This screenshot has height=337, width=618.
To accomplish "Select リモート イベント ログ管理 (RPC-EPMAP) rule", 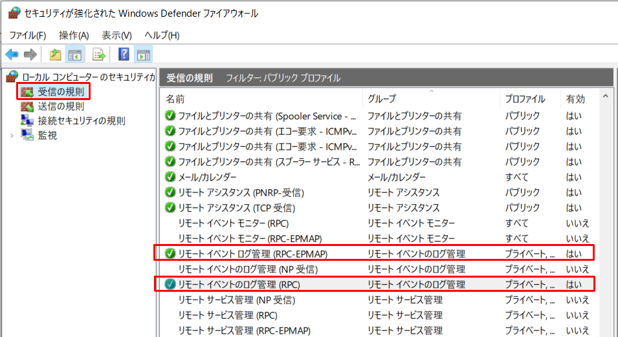I will tap(252, 254).
